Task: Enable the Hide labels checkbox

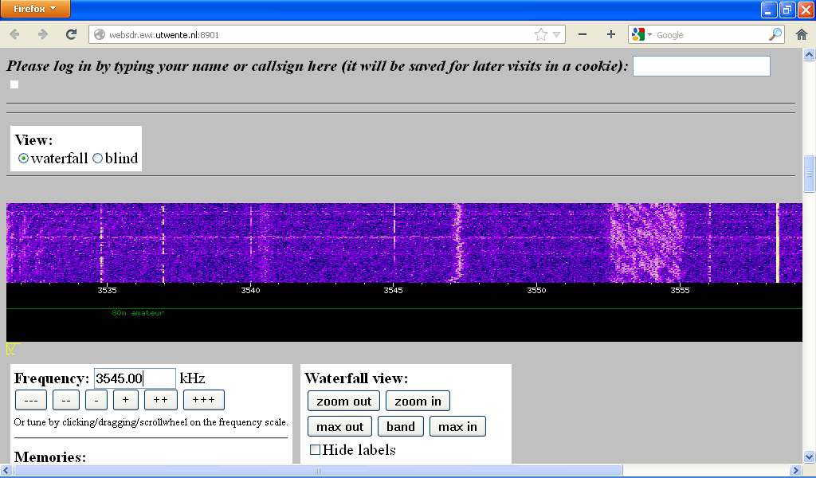Action: coord(315,450)
